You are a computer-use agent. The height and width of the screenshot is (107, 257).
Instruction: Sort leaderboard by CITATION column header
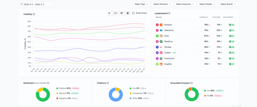[x=216, y=17]
